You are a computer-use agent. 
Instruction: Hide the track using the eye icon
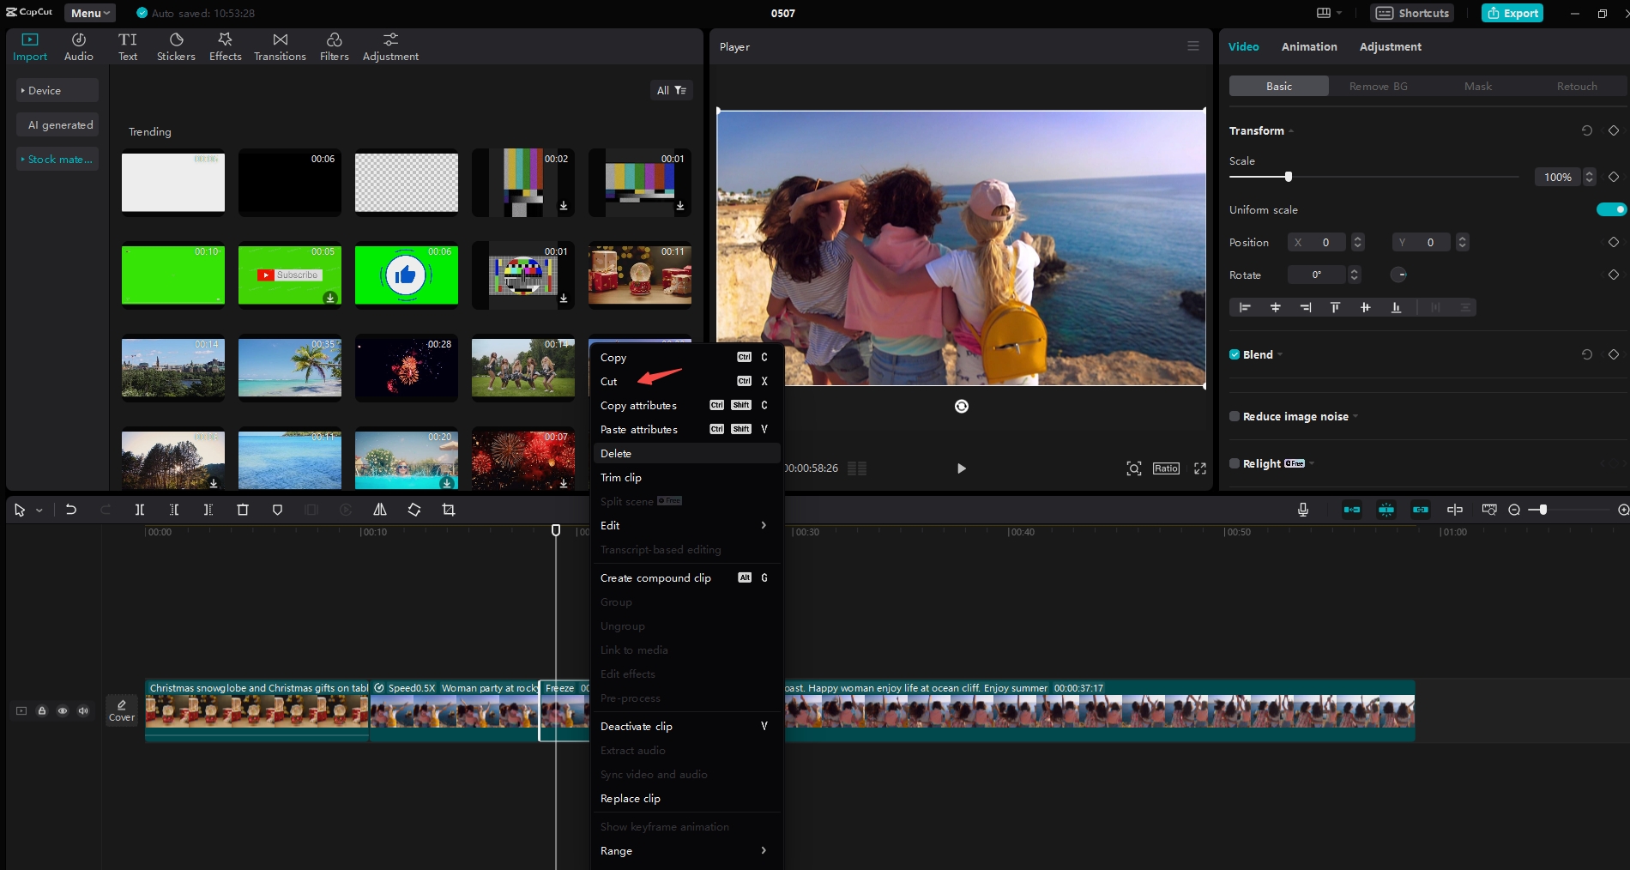click(63, 710)
